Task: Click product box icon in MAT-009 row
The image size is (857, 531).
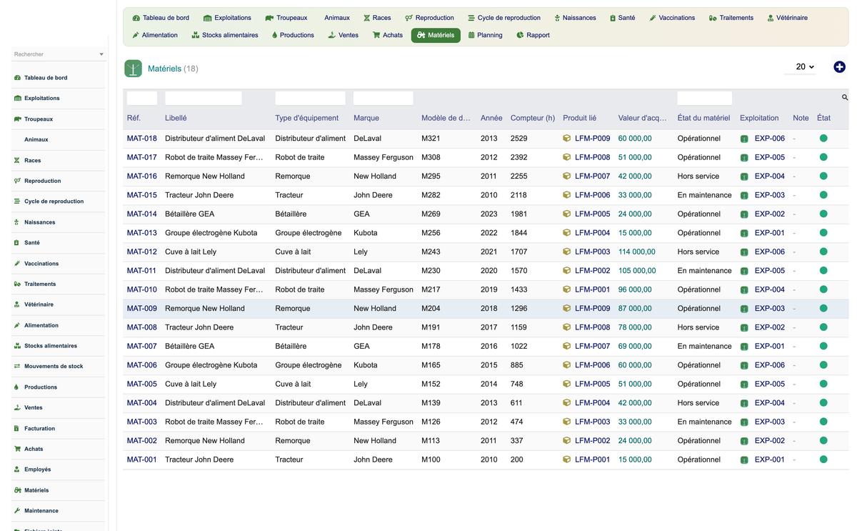Action: pyautogui.click(x=566, y=309)
